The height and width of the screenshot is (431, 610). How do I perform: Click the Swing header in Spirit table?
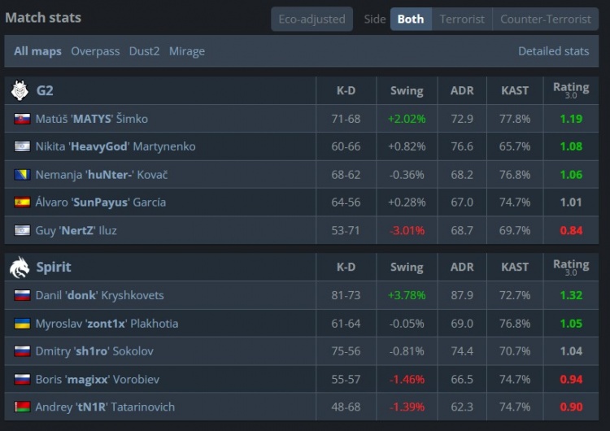407,268
